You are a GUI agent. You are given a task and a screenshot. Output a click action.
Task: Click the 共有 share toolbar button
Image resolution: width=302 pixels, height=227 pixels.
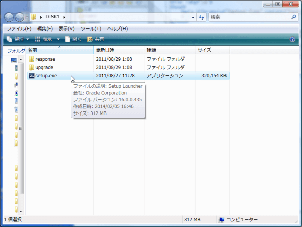tap(96, 39)
